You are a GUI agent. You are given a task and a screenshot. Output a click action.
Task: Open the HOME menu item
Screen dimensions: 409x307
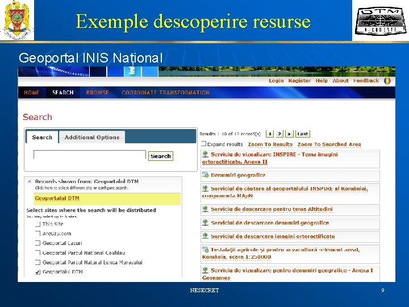tap(32, 93)
